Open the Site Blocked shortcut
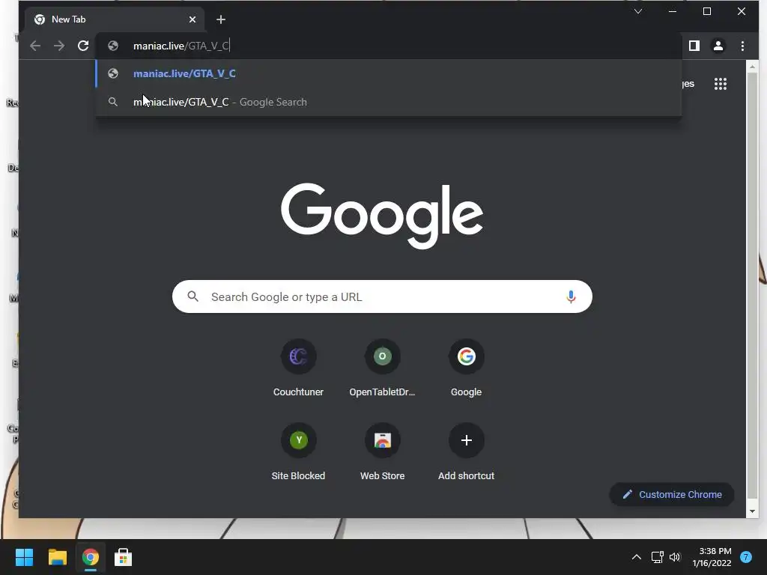 coord(298,451)
